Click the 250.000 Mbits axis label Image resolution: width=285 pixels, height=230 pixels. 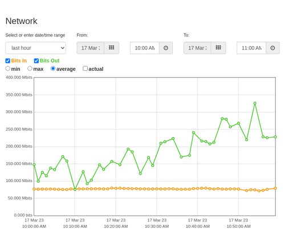(19, 129)
